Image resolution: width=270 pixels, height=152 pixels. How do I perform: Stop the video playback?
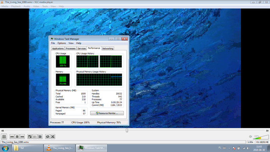point(17,137)
